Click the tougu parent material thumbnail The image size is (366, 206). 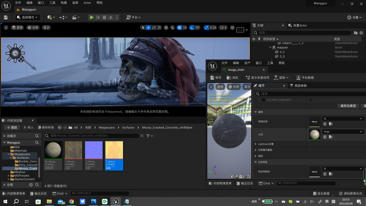point(315,134)
